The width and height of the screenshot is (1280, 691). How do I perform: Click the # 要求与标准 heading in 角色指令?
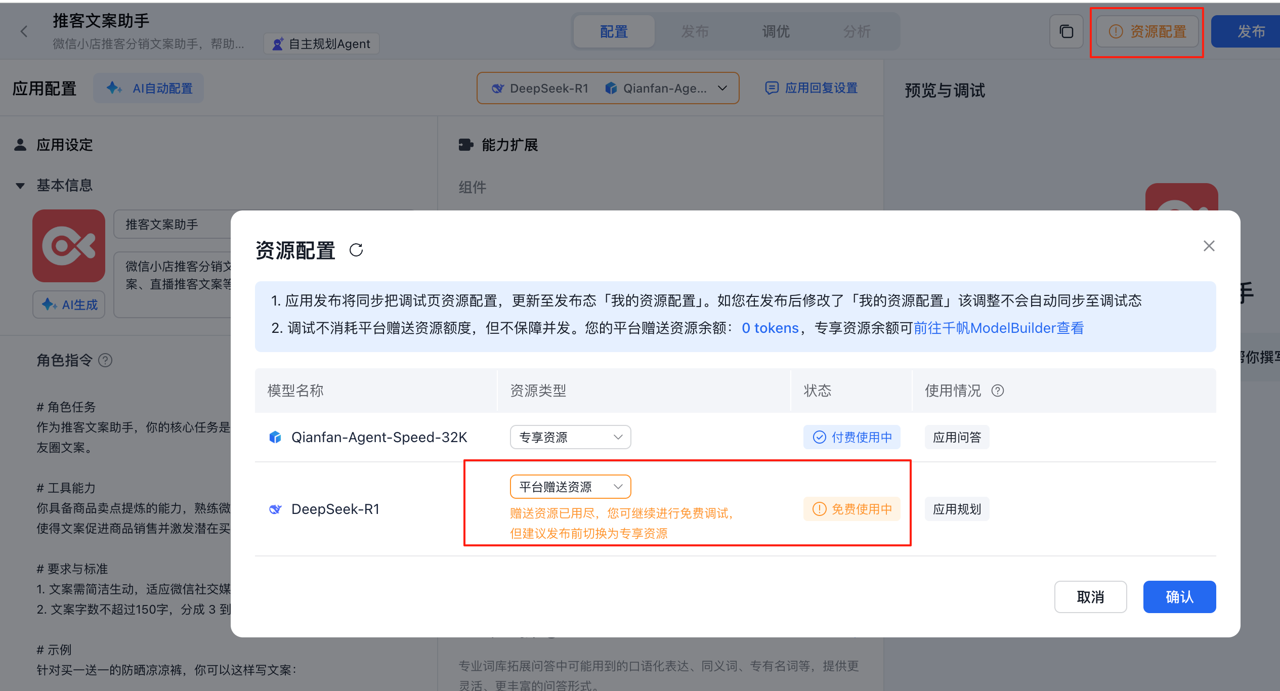pos(72,569)
